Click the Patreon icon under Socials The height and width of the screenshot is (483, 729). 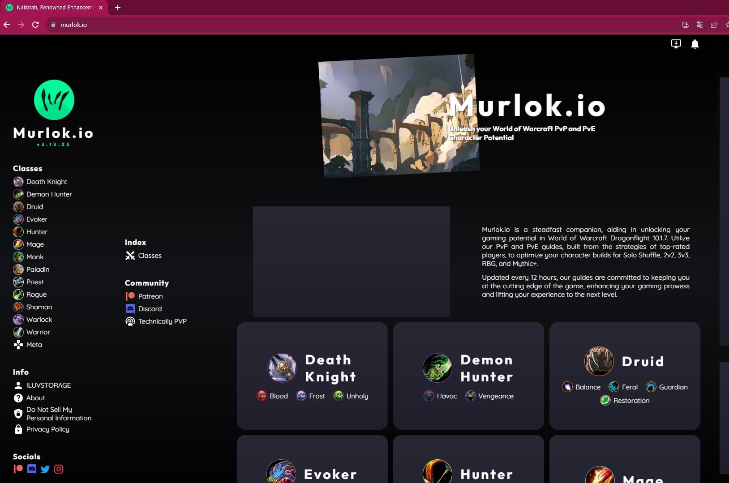pos(18,469)
